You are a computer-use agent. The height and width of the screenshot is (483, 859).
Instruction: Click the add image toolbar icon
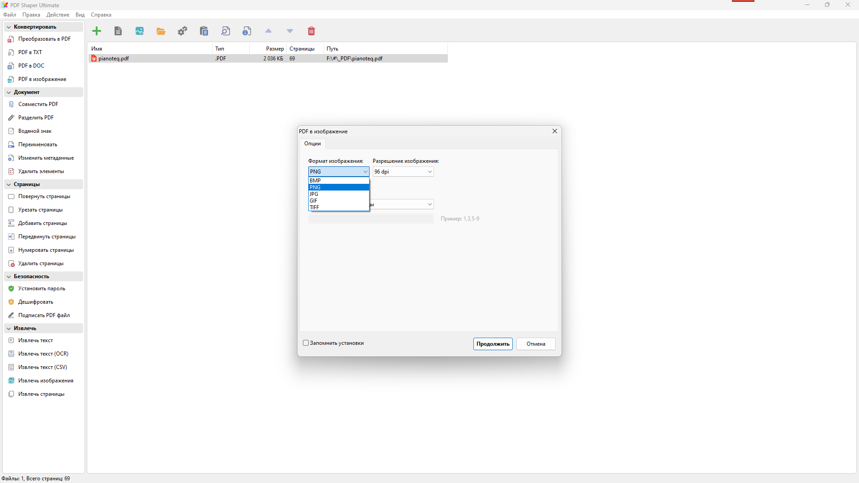[x=140, y=31]
